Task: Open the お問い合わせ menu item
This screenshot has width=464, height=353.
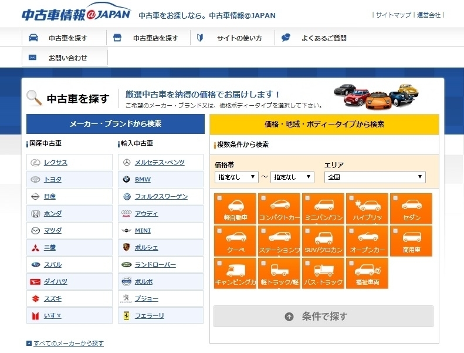Action: point(65,58)
